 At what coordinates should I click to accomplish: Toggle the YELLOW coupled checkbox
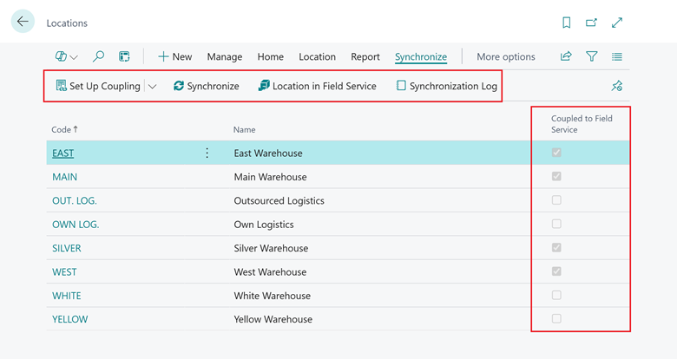coord(556,319)
